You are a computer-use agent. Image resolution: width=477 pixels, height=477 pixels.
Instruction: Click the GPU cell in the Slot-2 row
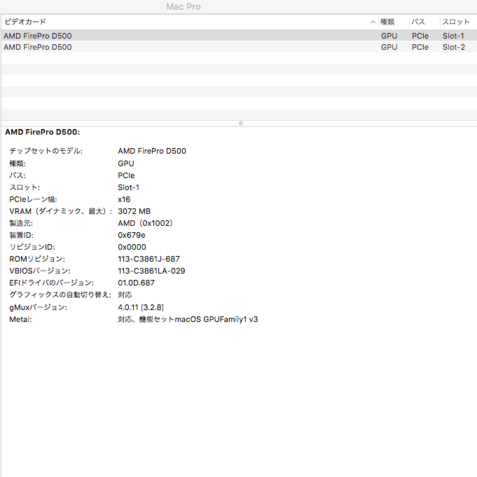coord(389,47)
